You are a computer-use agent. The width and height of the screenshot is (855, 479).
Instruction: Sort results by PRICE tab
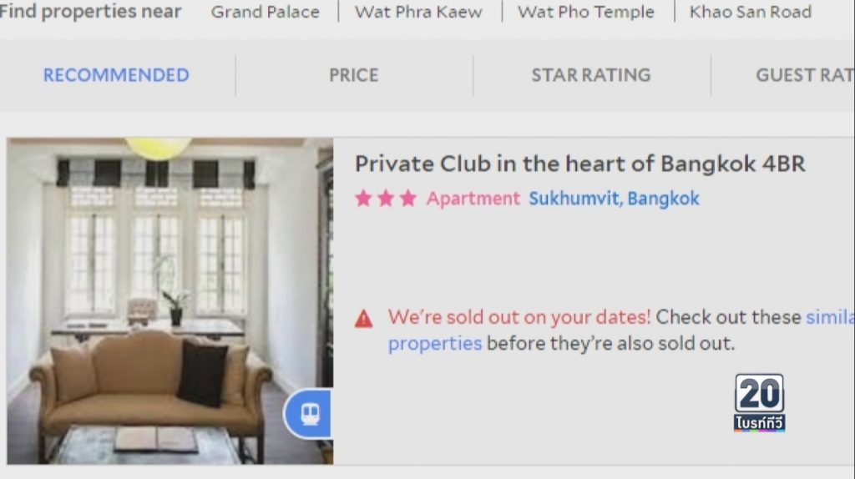pyautogui.click(x=354, y=75)
